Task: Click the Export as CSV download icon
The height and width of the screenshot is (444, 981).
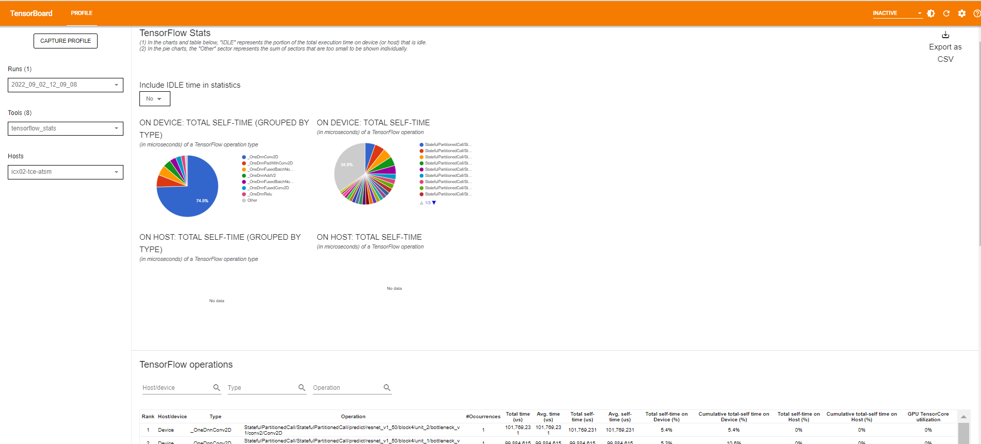Action: pos(945,35)
